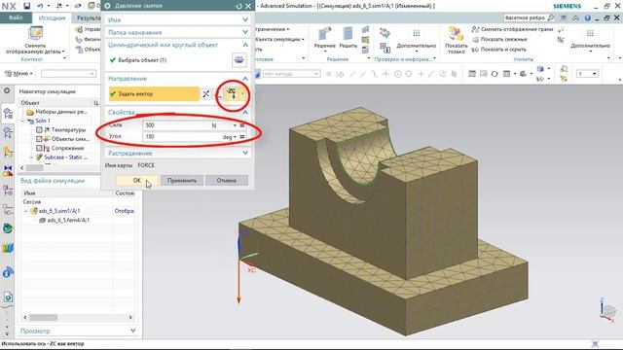Switch to the Результаты ribbon tab
Image resolution: width=623 pixels, height=350 pixels.
[88, 18]
